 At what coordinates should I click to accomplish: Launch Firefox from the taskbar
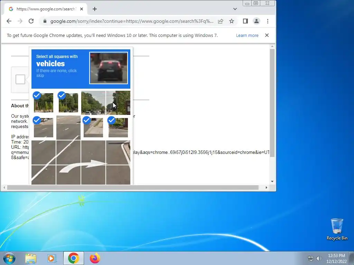95,258
